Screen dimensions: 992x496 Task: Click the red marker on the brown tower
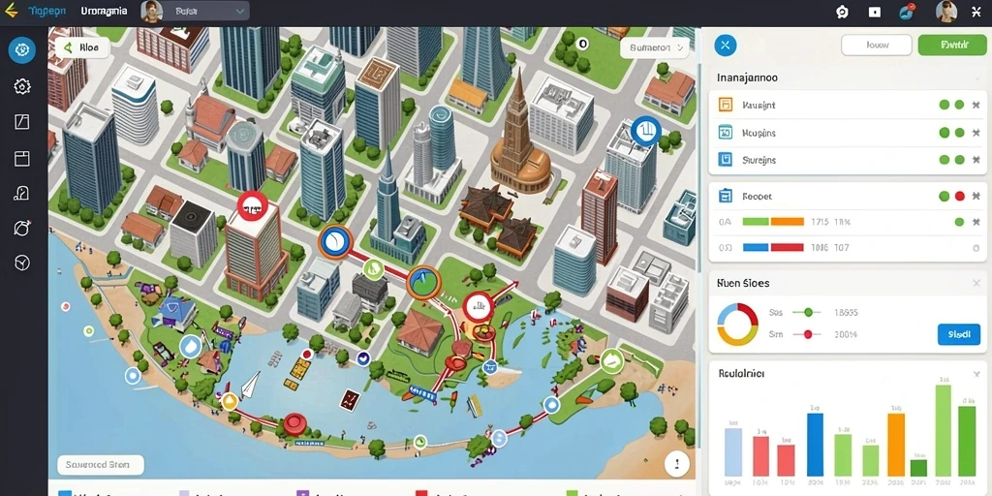[x=251, y=205]
